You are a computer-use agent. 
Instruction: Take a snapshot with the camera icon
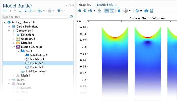click(146, 11)
